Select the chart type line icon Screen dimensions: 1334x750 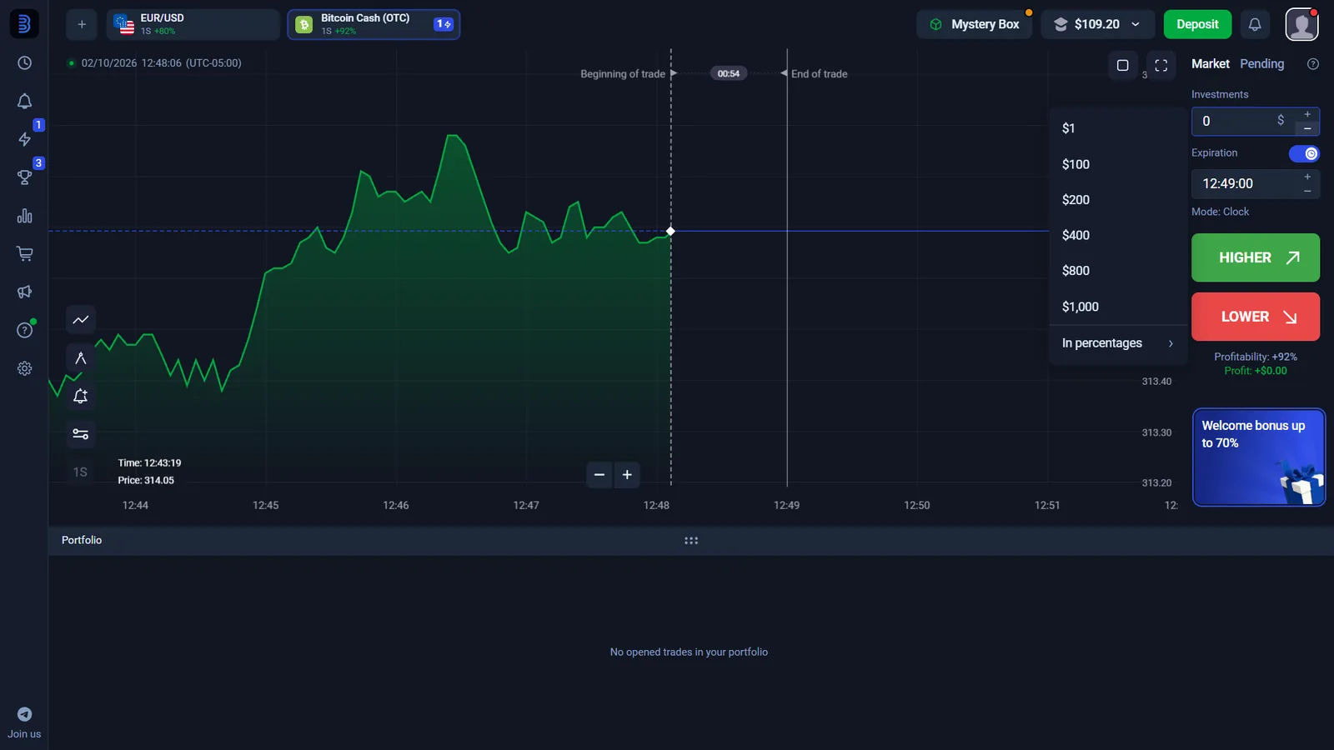(x=81, y=320)
